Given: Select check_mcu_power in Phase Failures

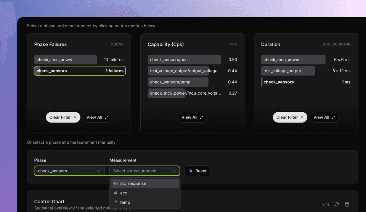Looking at the screenshot, I should [66, 60].
